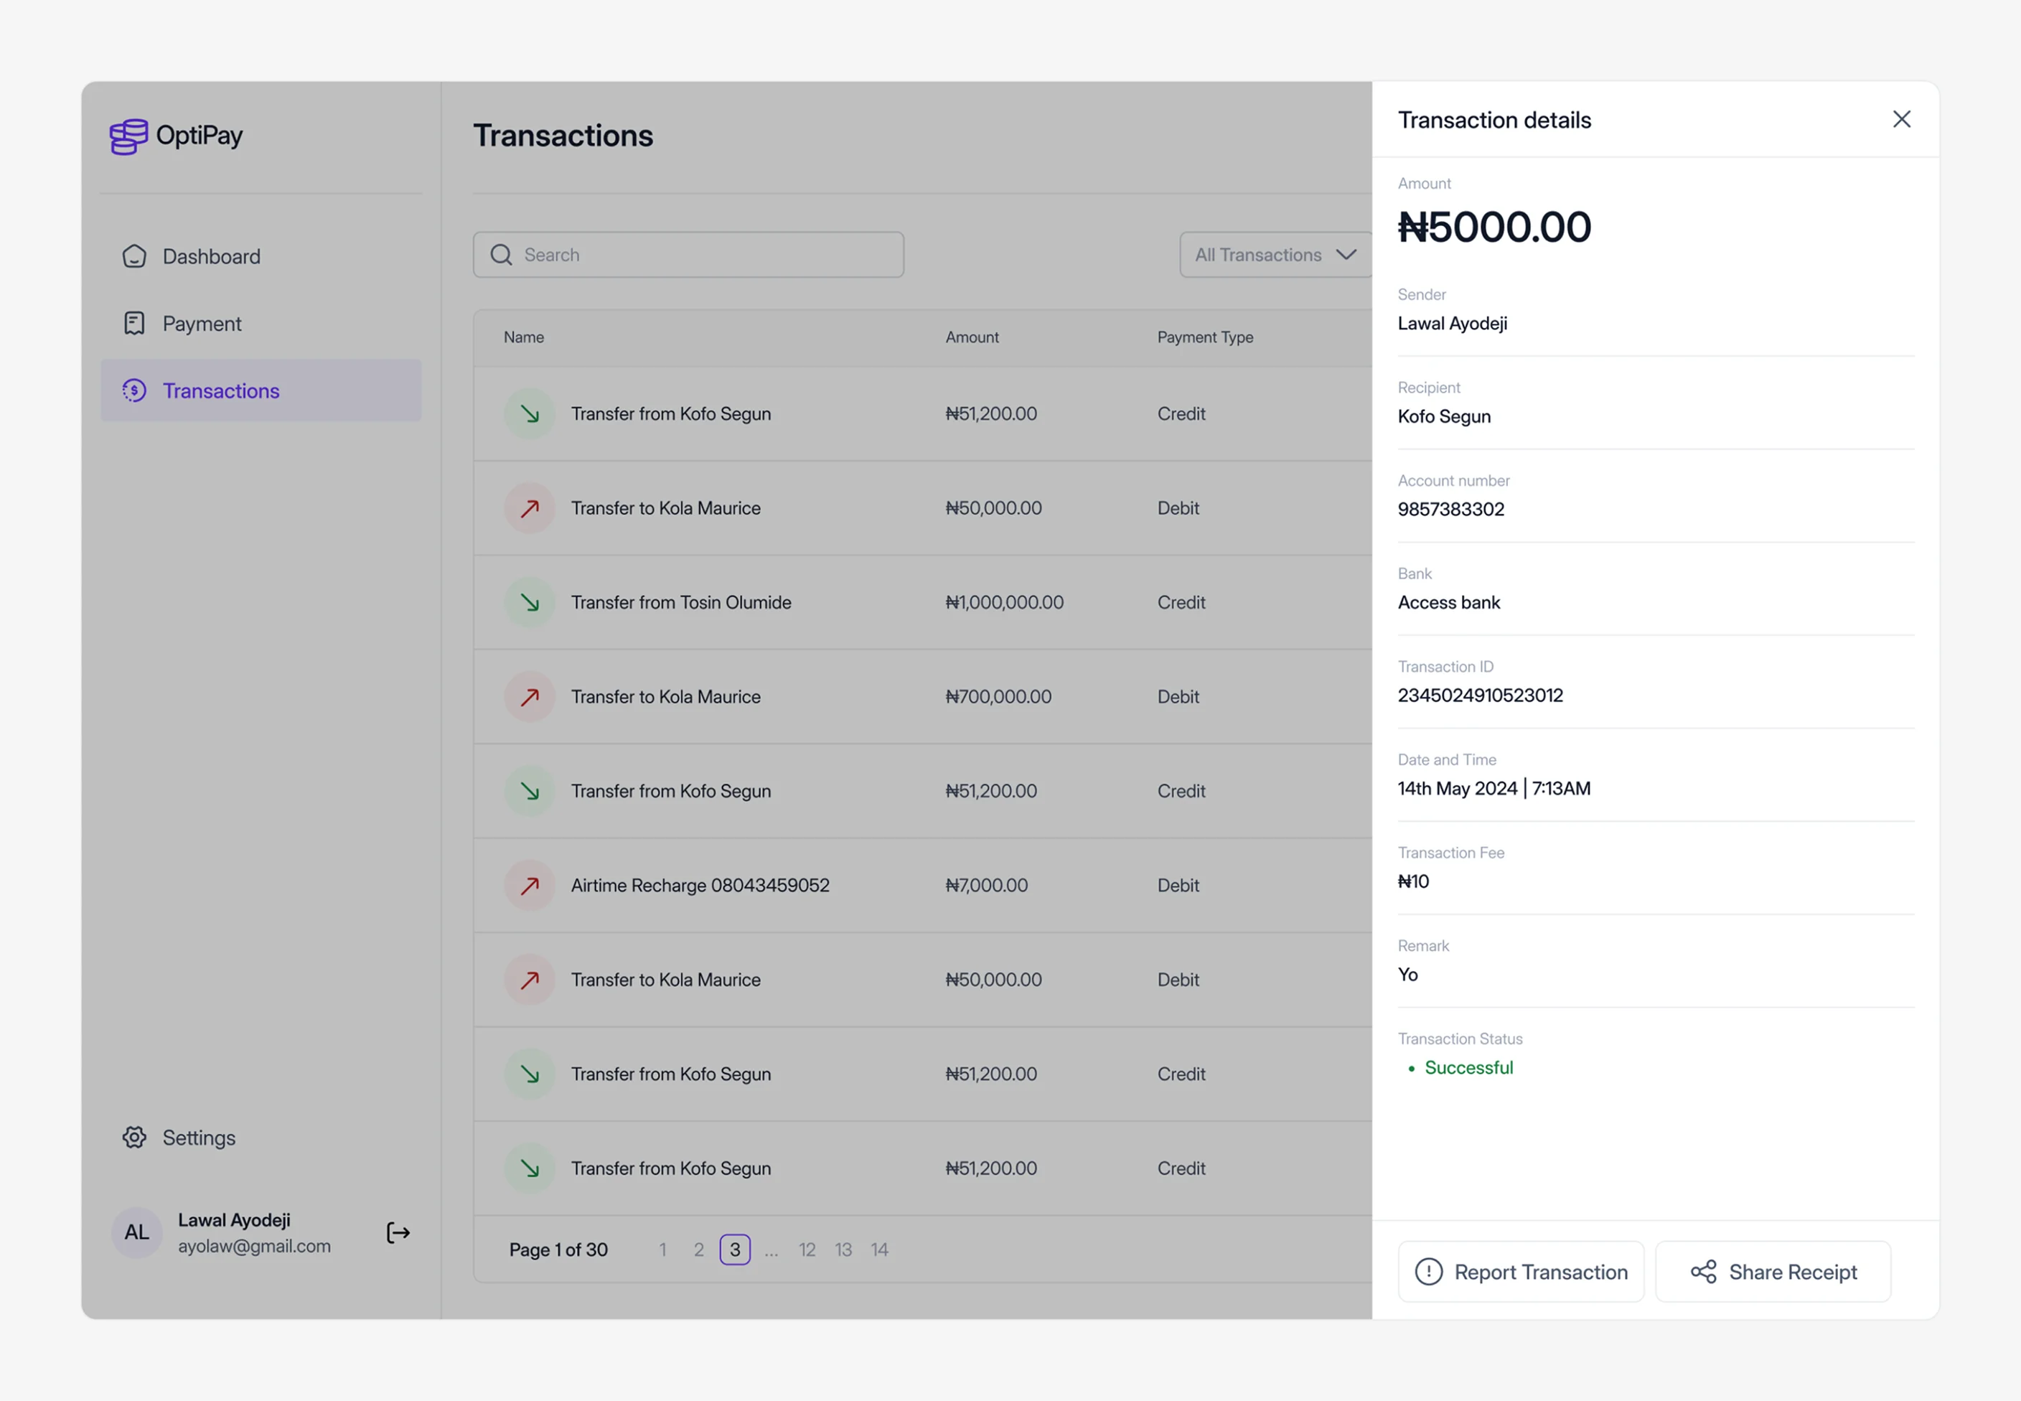Click the Successful status dot

(1412, 1068)
